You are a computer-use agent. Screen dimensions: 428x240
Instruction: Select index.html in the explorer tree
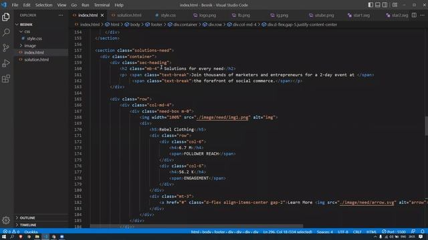(x=41, y=53)
